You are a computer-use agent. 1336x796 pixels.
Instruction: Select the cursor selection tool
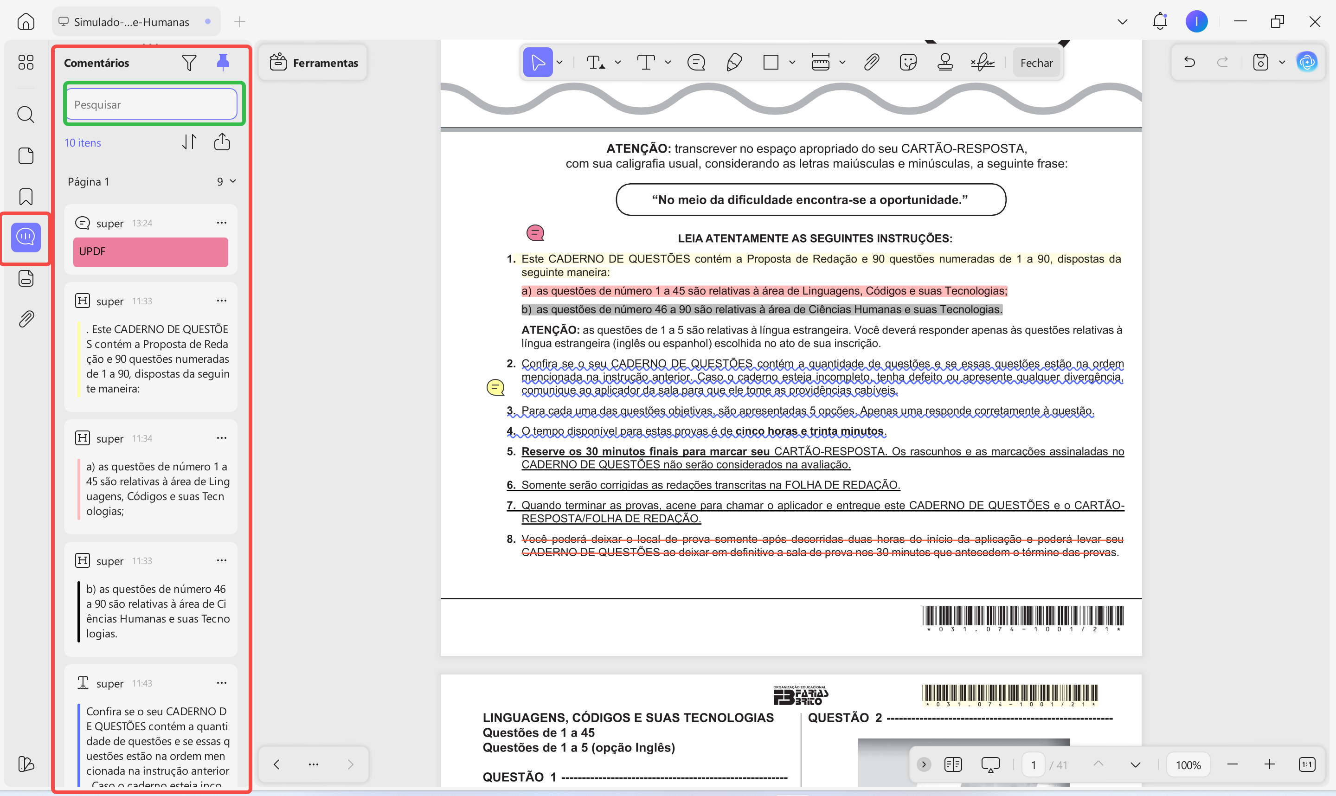tap(537, 63)
